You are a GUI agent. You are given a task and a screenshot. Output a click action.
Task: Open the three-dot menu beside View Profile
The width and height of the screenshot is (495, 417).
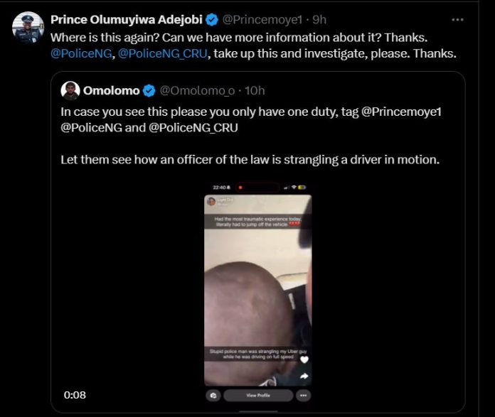(304, 395)
